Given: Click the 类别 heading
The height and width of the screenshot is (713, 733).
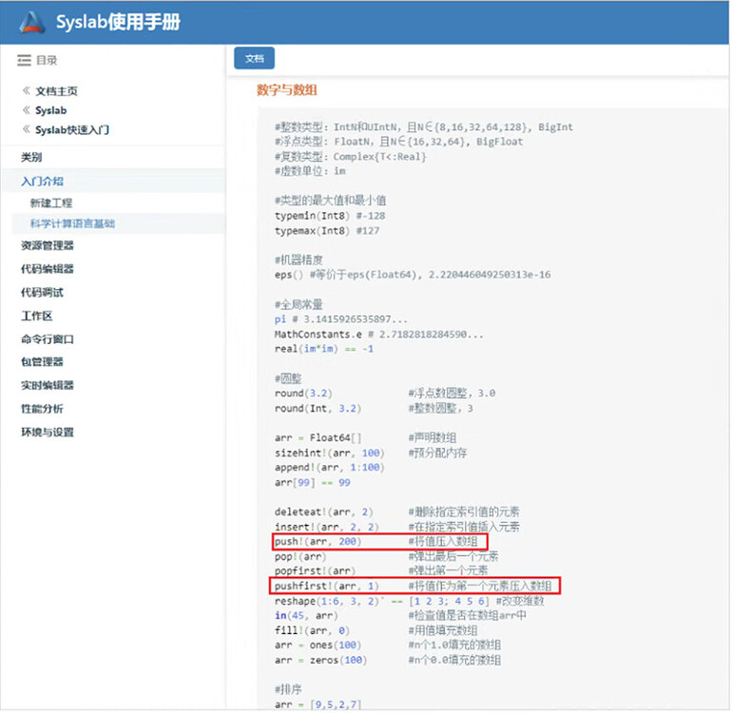Looking at the screenshot, I should click(31, 158).
